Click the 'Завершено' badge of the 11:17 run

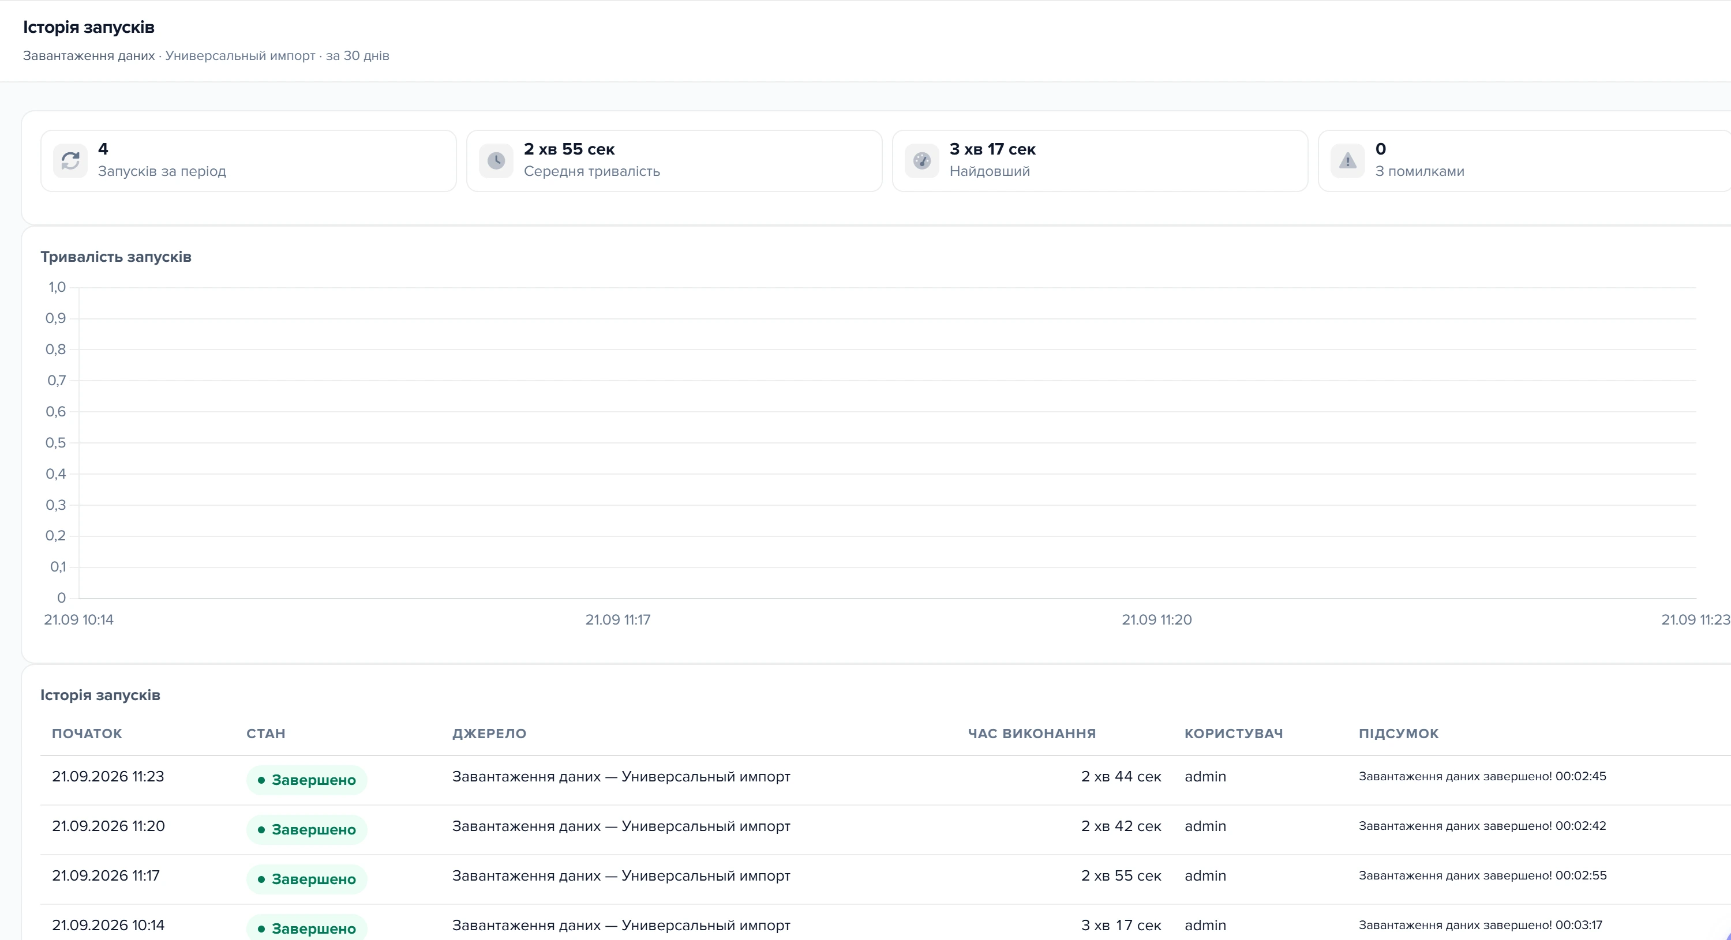coord(306,879)
